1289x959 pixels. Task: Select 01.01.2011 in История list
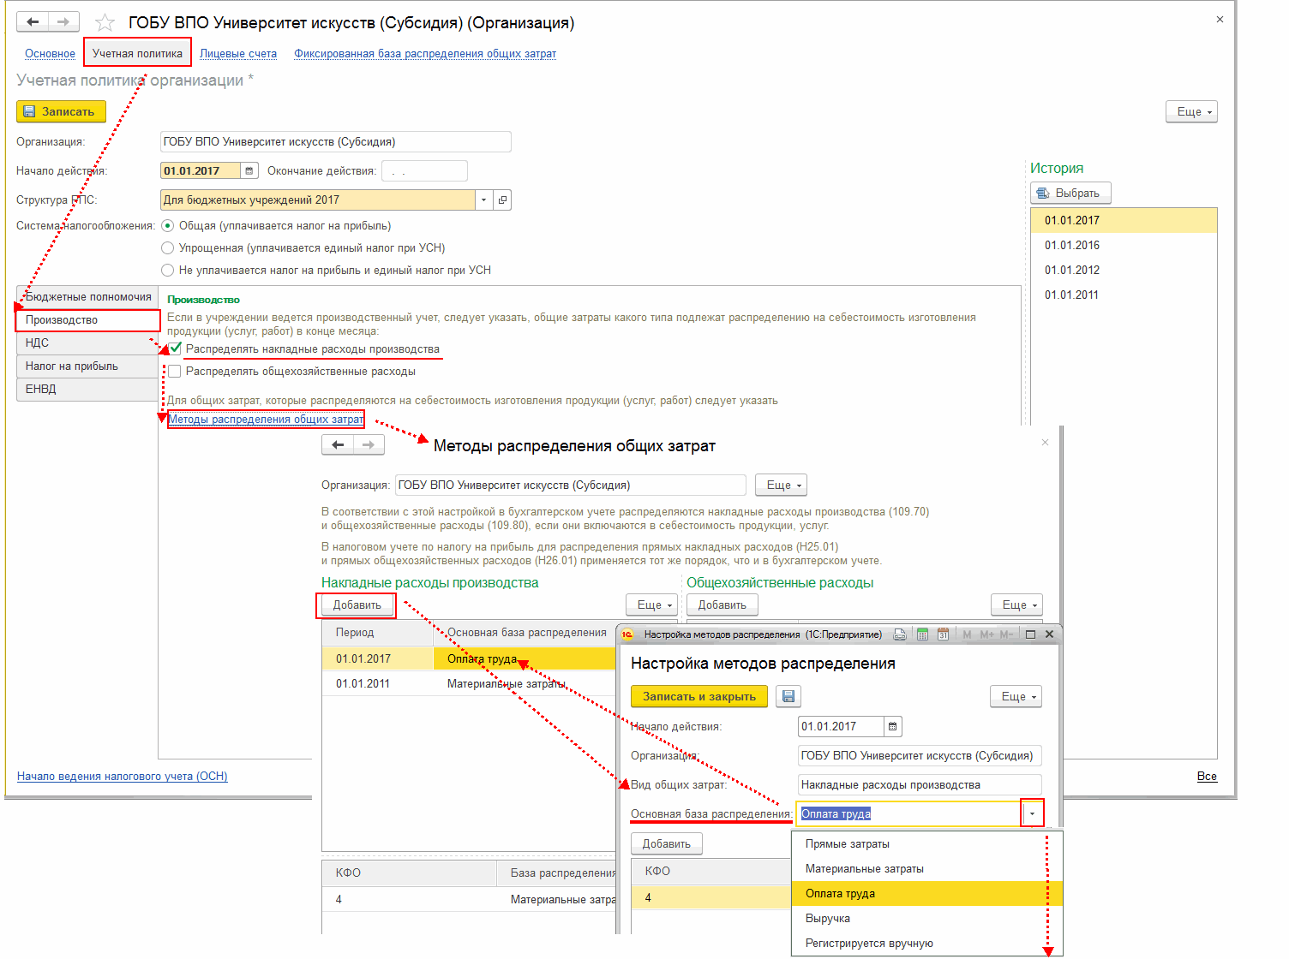(x=1124, y=295)
